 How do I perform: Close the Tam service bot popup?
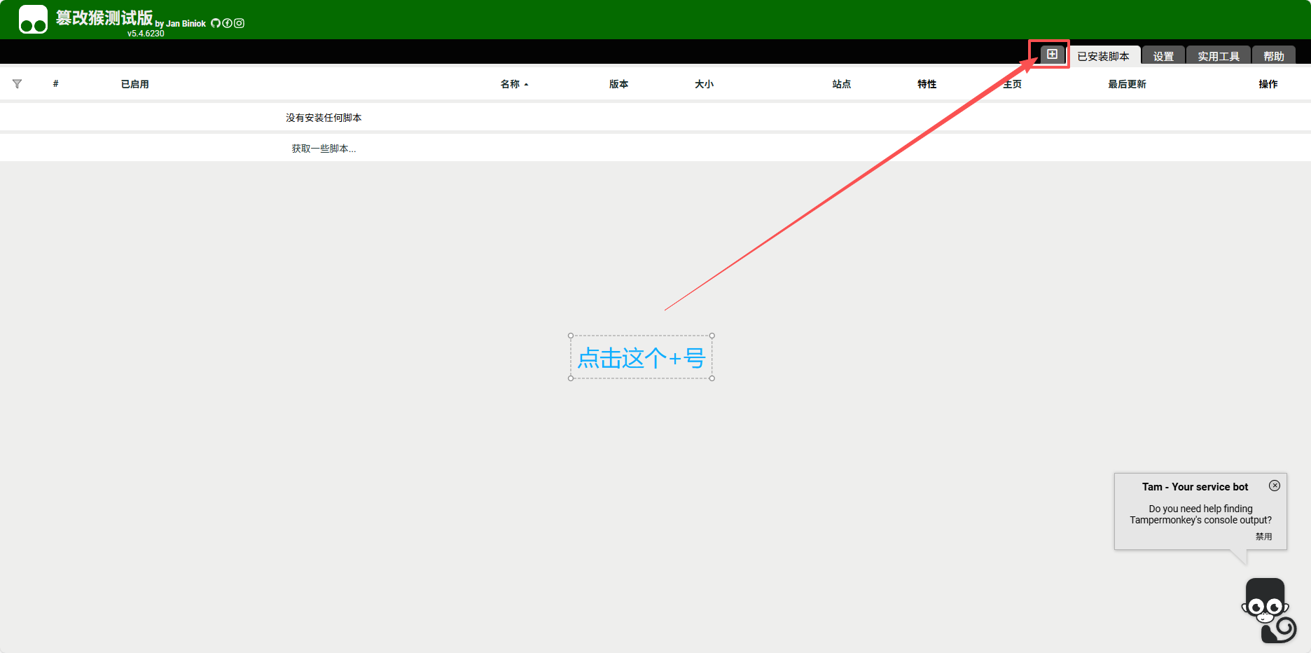[1275, 486]
